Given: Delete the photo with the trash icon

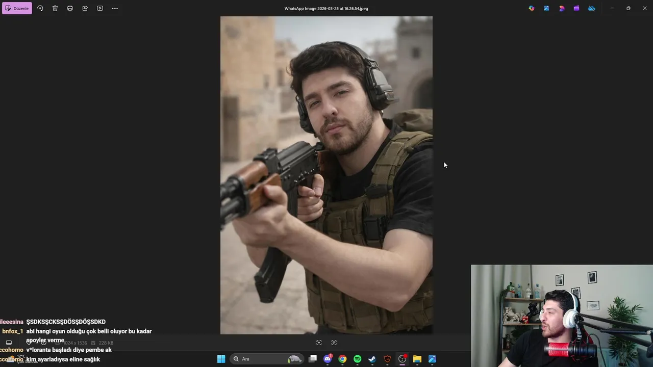Looking at the screenshot, I should point(55,8).
